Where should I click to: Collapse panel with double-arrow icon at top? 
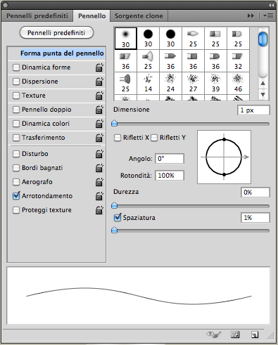point(271,5)
